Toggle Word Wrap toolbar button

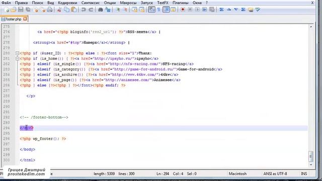(151, 10)
